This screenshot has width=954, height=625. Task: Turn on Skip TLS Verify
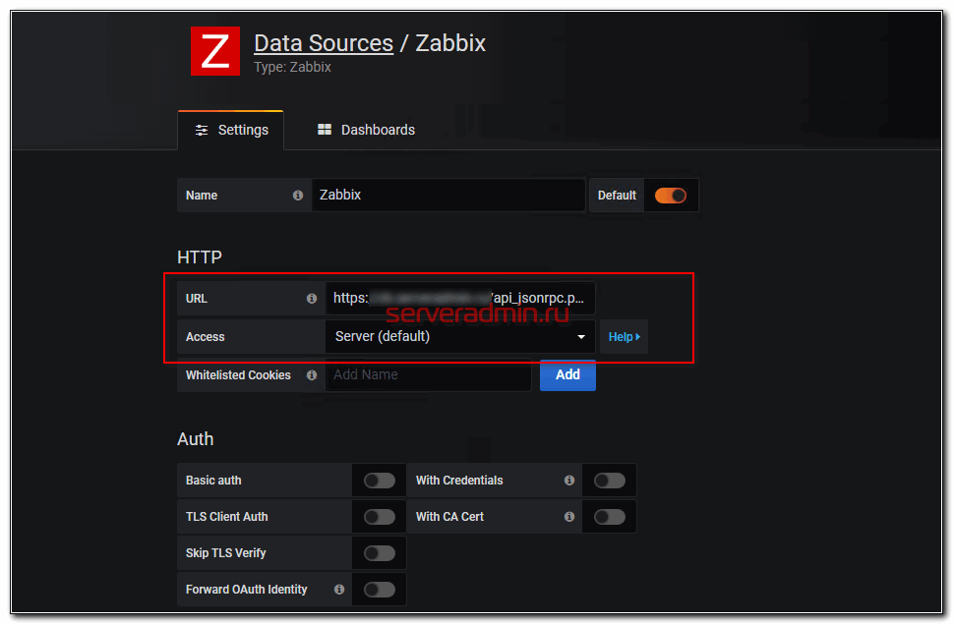(x=380, y=553)
